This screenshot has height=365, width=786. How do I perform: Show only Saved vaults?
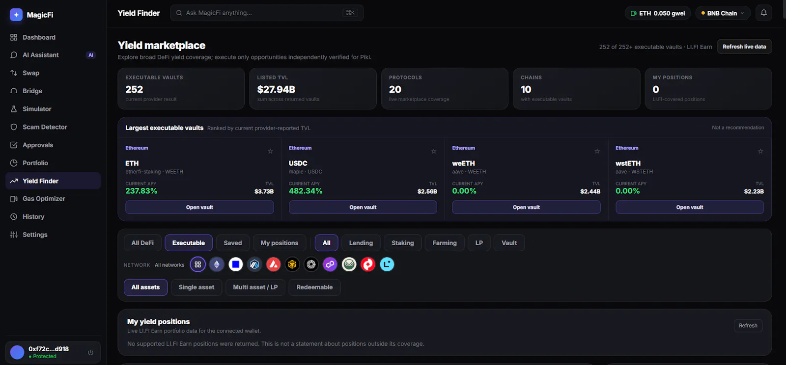point(233,243)
